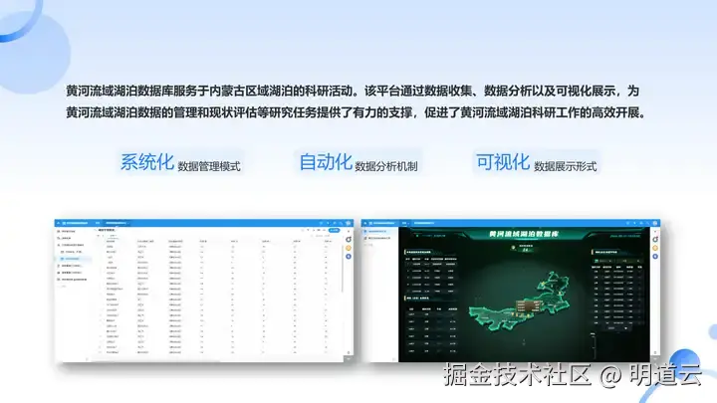Viewport: 717px width, 403px height.
Task: Open the page-size dropdown under the dashboard's right table
Action: (x=617, y=328)
